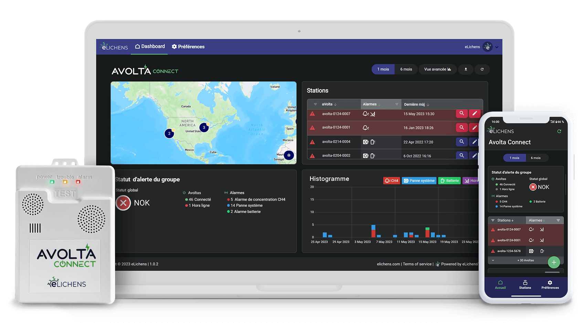582x323 pixels.
Task: Select the date 15 May 2023 15:30
Action: [x=419, y=114]
